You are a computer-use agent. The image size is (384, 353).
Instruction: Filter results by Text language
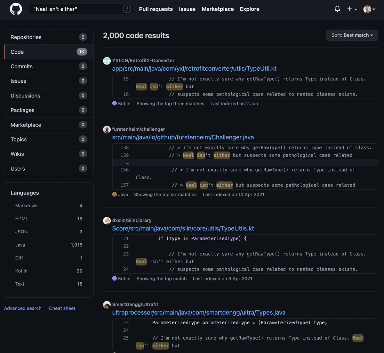click(x=49, y=284)
